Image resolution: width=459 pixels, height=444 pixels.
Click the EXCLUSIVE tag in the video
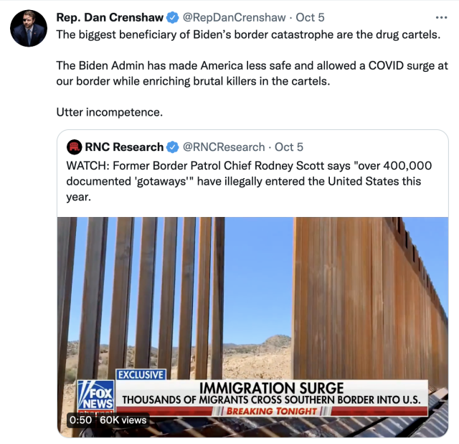[141, 374]
